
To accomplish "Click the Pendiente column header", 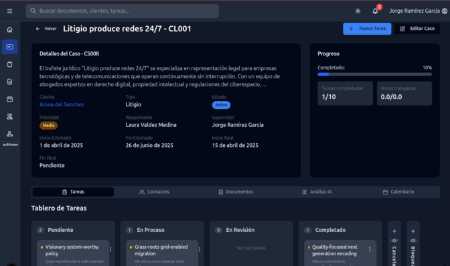I will 60,230.
